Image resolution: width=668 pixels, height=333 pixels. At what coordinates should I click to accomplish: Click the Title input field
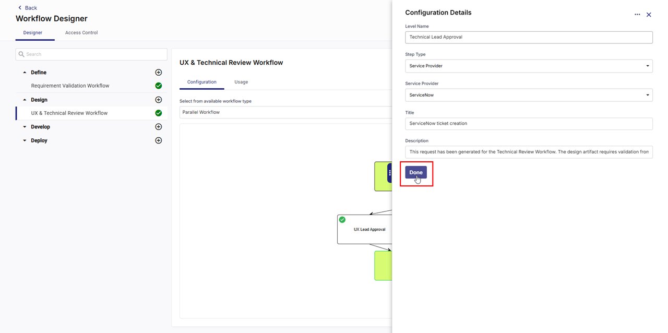[x=529, y=124]
